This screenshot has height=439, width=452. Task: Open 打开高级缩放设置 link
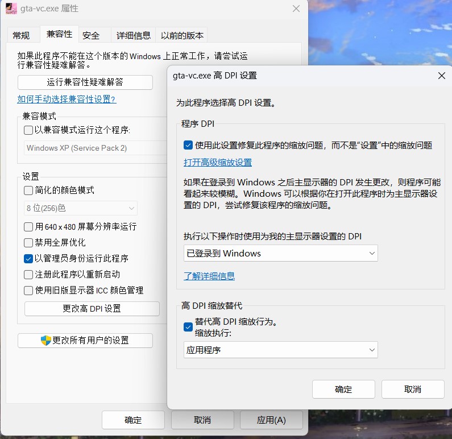coord(218,163)
